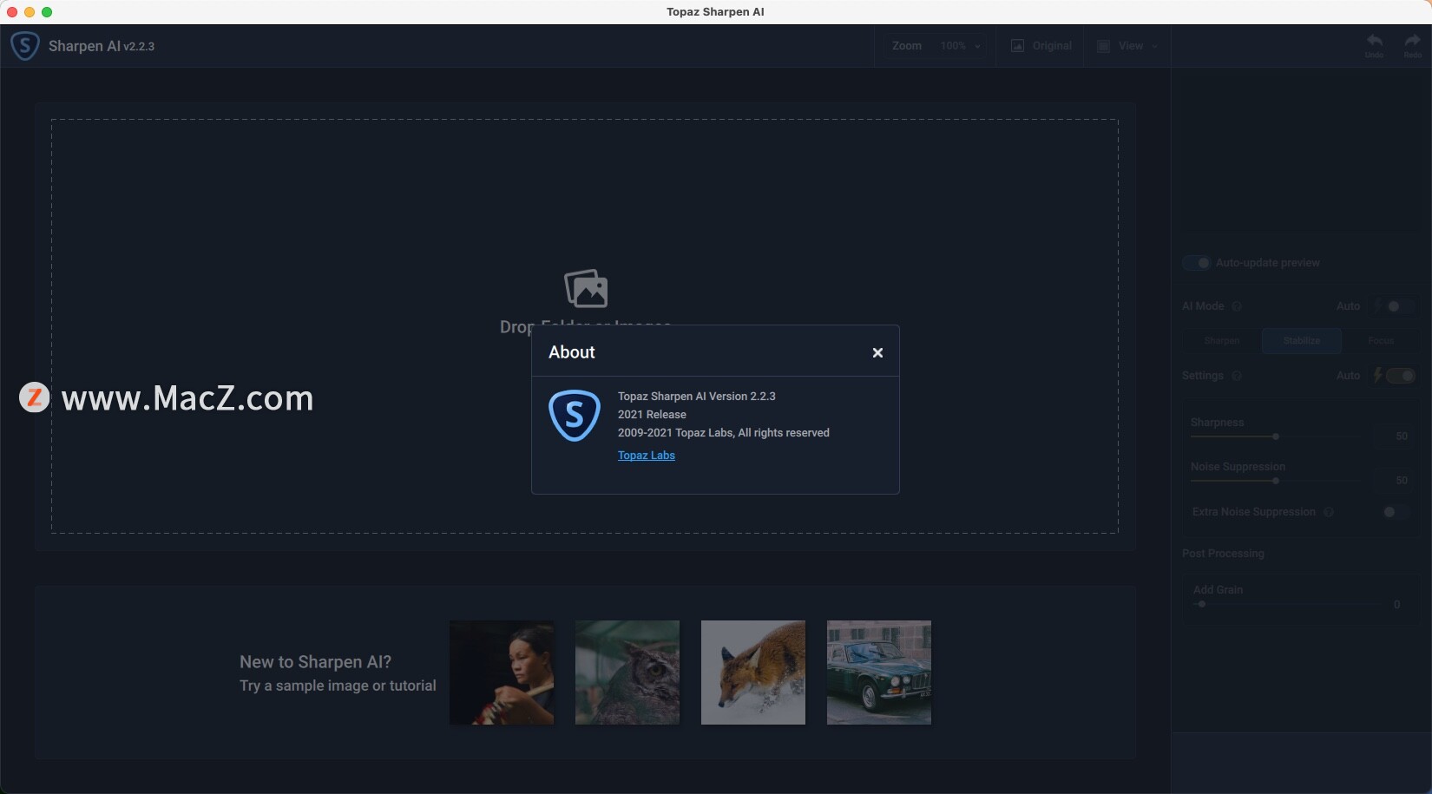Close the About dialog
The height and width of the screenshot is (794, 1432).
pos(877,352)
